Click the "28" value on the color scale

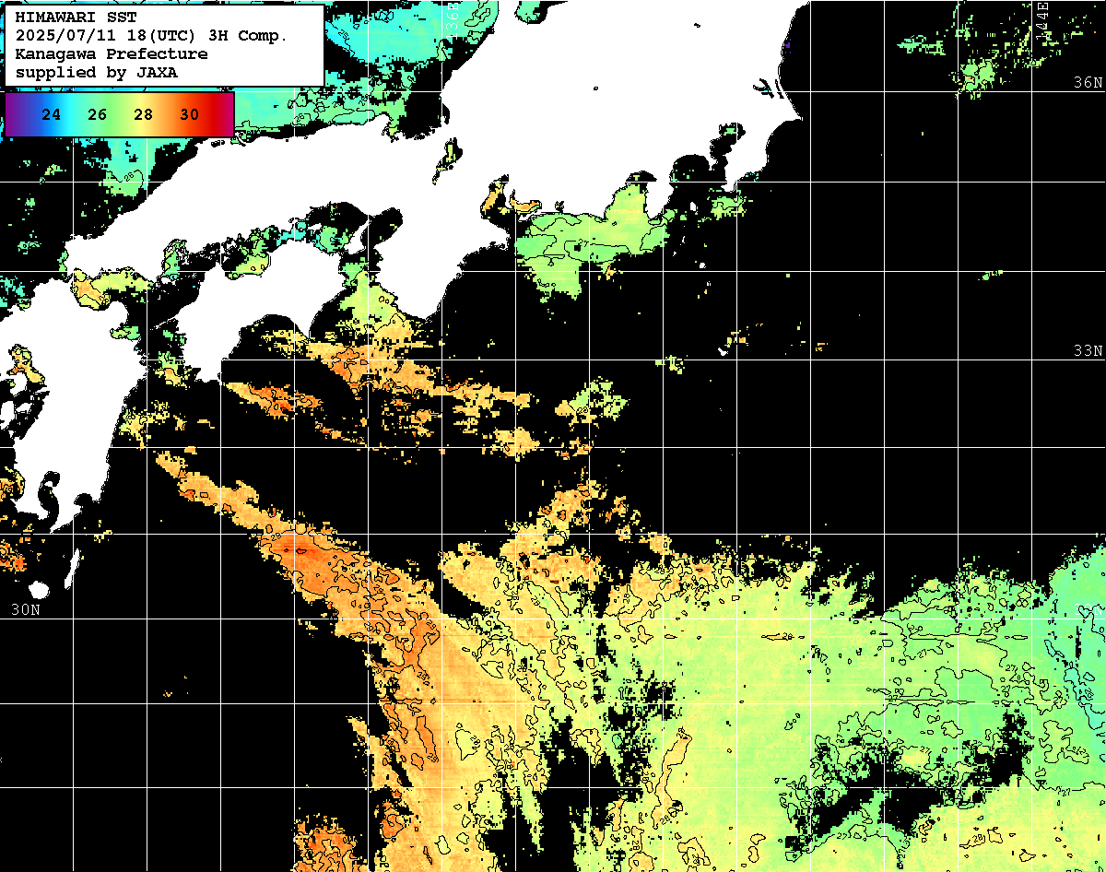[144, 114]
